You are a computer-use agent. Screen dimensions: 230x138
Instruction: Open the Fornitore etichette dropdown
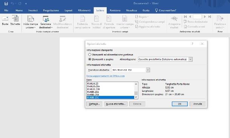coord(148,70)
